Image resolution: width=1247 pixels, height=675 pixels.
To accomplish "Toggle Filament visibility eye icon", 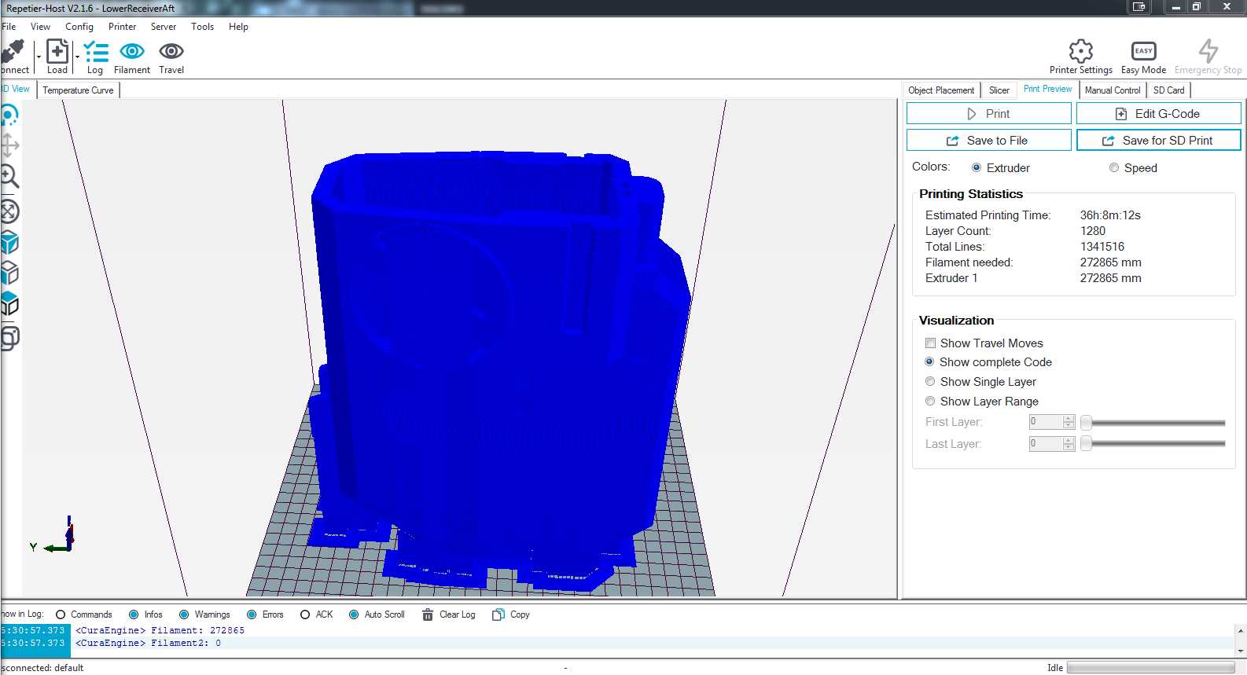I will (x=131, y=52).
